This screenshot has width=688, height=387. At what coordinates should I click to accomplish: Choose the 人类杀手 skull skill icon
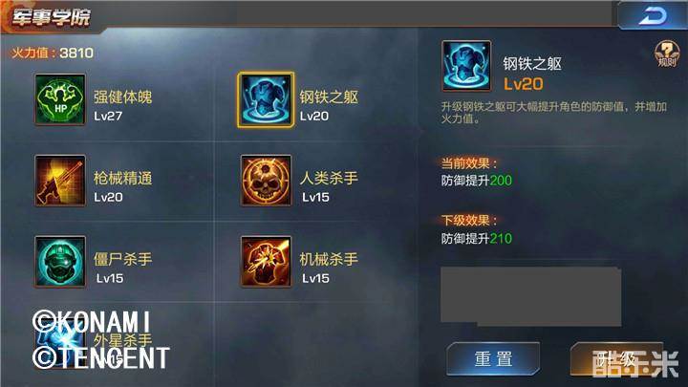pos(266,181)
